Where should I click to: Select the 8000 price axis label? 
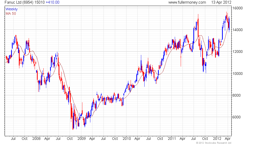tap(237, 95)
